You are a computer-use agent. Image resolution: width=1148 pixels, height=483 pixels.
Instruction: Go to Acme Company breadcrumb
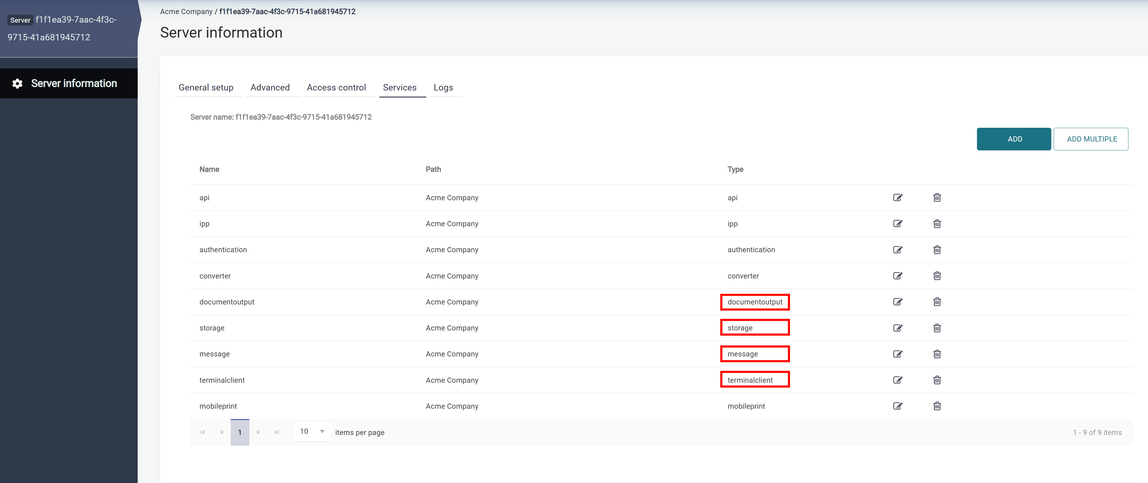tap(186, 12)
